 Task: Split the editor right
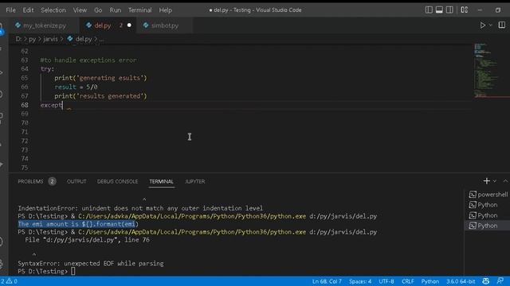[501, 25]
